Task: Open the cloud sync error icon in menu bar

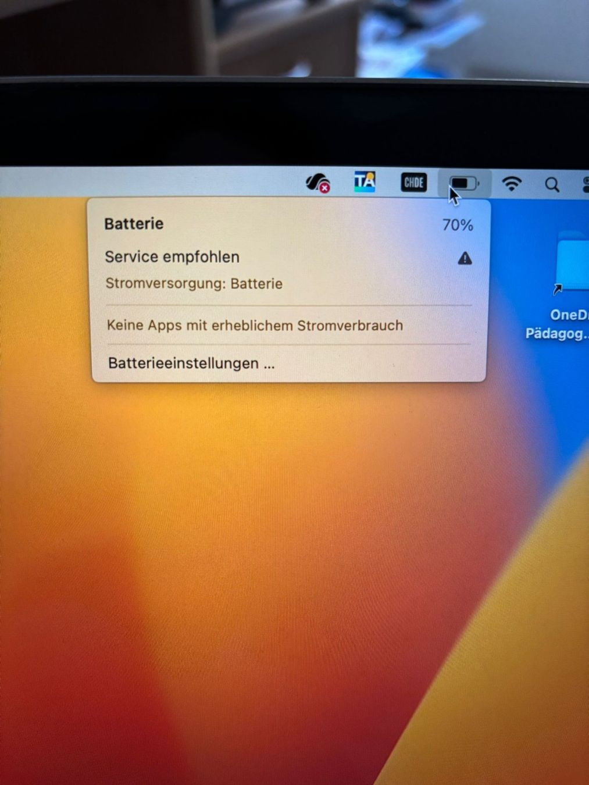Action: click(318, 183)
